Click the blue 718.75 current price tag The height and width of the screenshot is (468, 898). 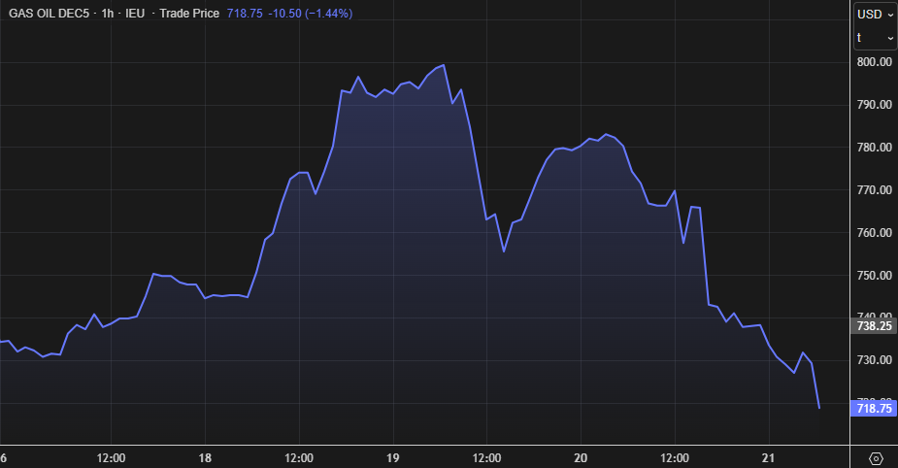click(x=875, y=409)
